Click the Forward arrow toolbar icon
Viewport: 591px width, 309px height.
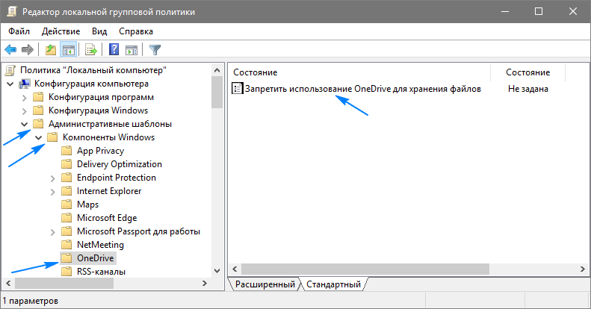pos(28,50)
